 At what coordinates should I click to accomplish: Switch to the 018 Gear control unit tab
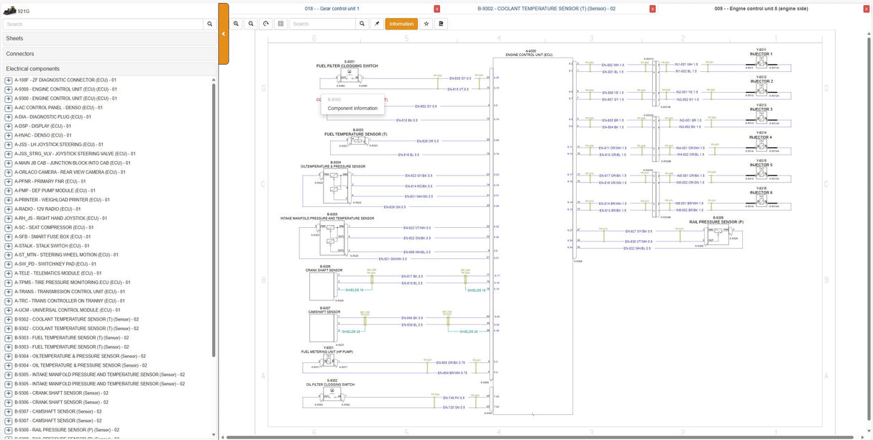click(332, 9)
